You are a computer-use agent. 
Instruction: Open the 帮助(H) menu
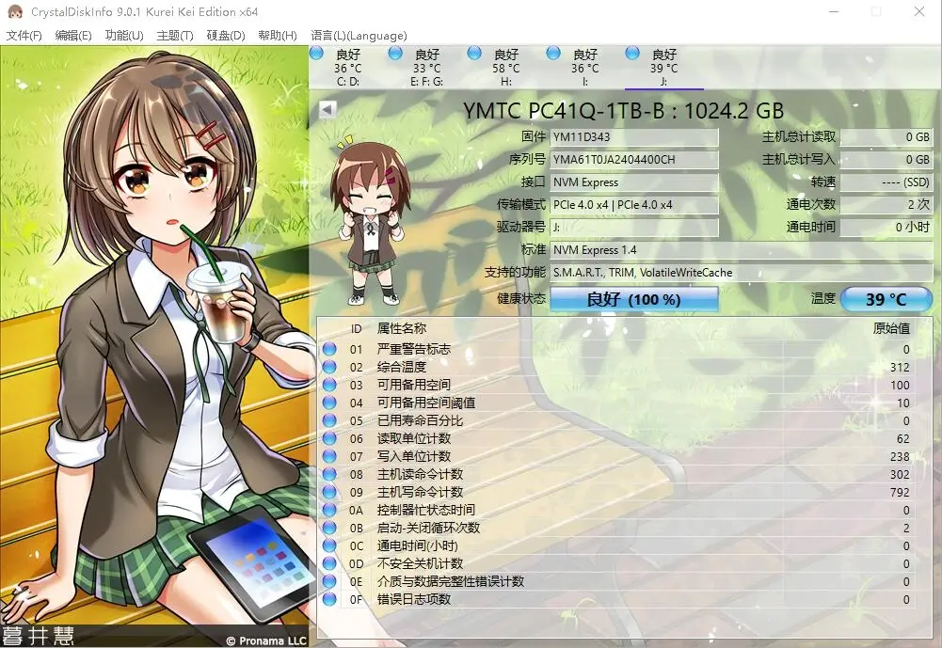pos(278,36)
